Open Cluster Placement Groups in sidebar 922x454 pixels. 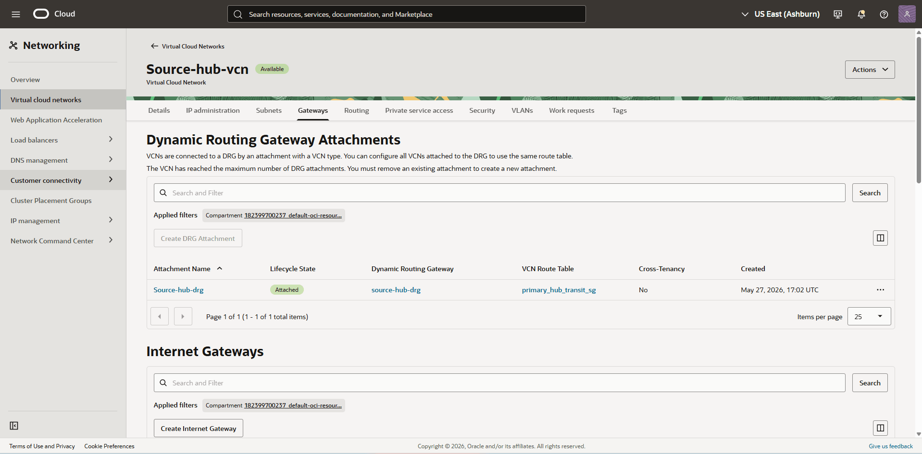63,201
